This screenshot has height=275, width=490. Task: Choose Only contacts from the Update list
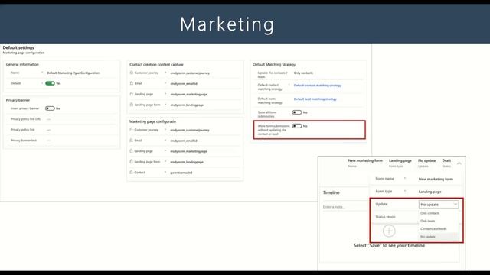pyautogui.click(x=430, y=213)
